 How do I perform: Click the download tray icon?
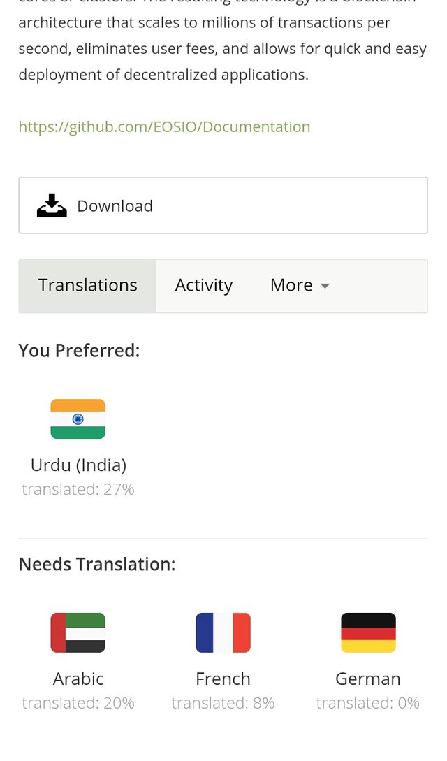pyautogui.click(x=52, y=205)
